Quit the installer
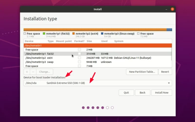195x122 pixels. (x=126, y=92)
